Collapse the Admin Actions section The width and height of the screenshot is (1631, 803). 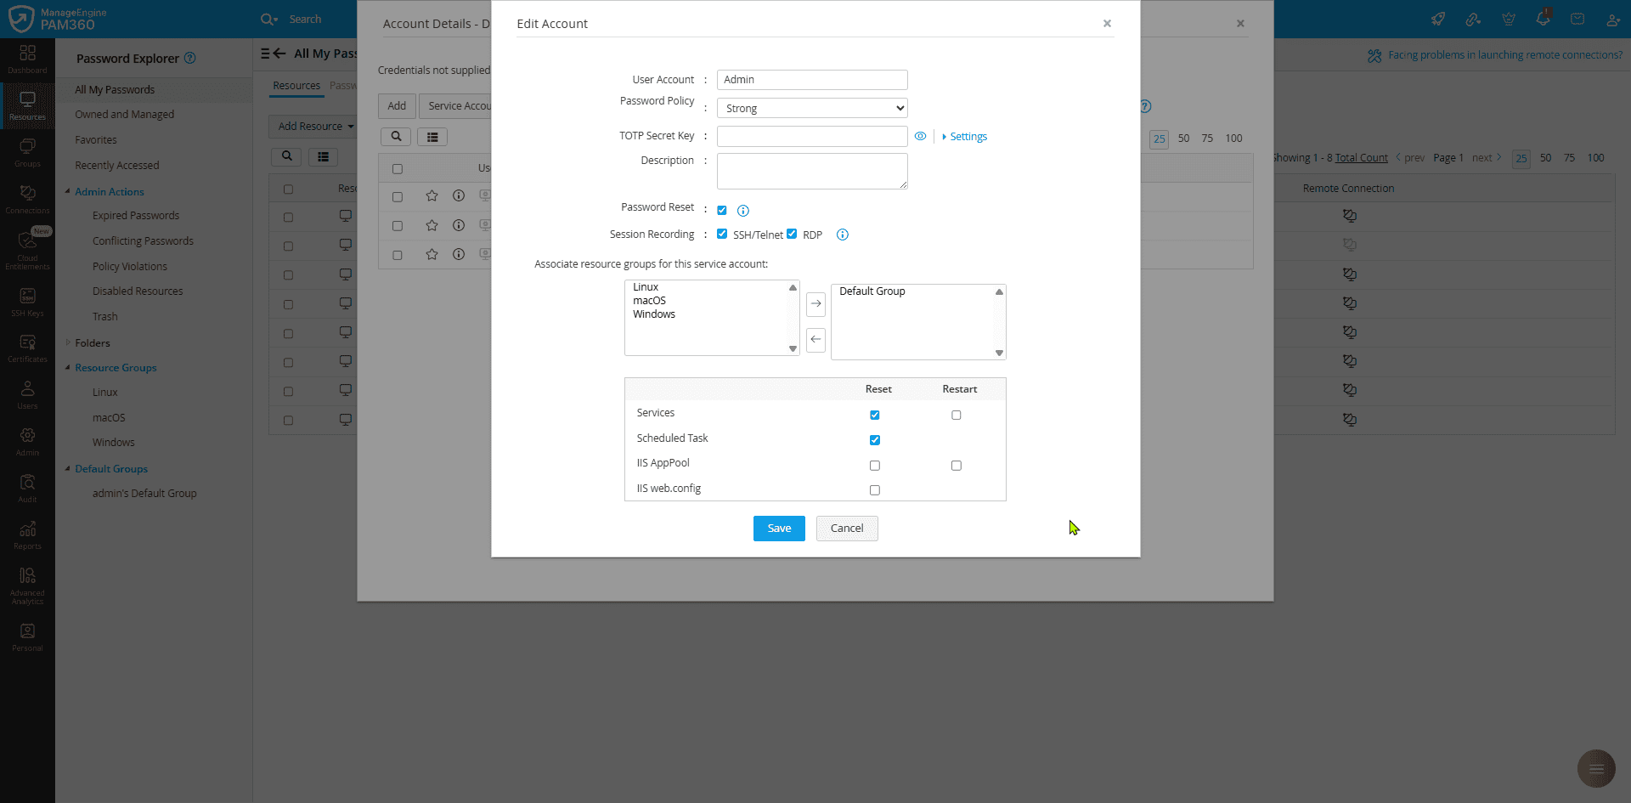tap(110, 191)
